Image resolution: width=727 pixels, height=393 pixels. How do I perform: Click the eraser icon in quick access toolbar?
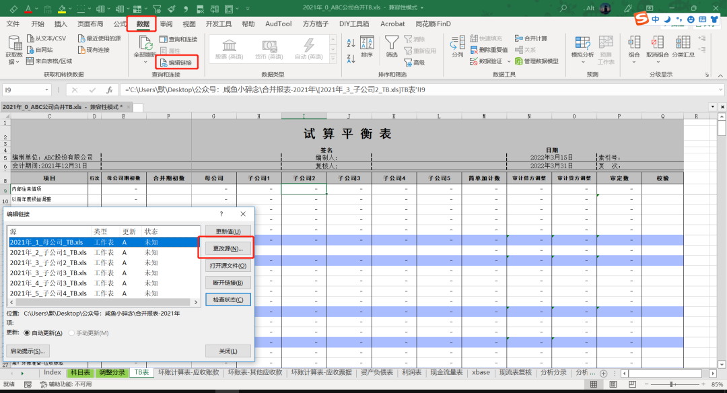click(13, 8)
